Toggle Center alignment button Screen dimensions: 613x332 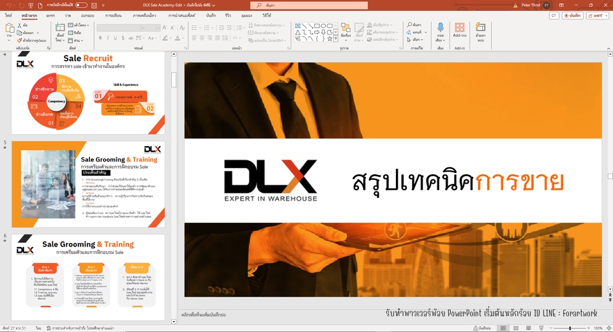(x=202, y=38)
